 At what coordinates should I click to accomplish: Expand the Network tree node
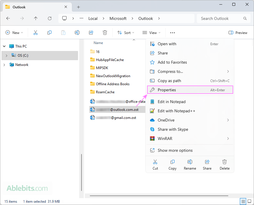[4, 65]
